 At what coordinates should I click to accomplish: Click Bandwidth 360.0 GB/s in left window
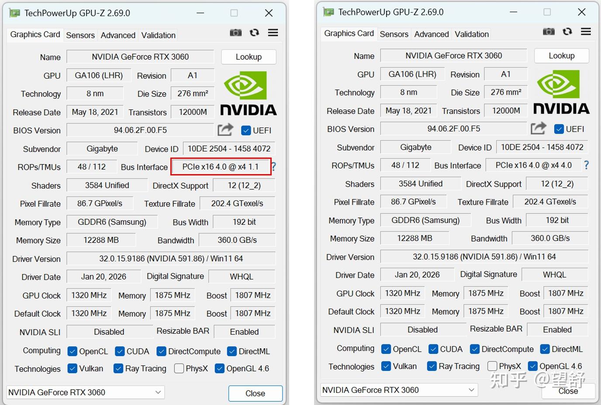(237, 240)
